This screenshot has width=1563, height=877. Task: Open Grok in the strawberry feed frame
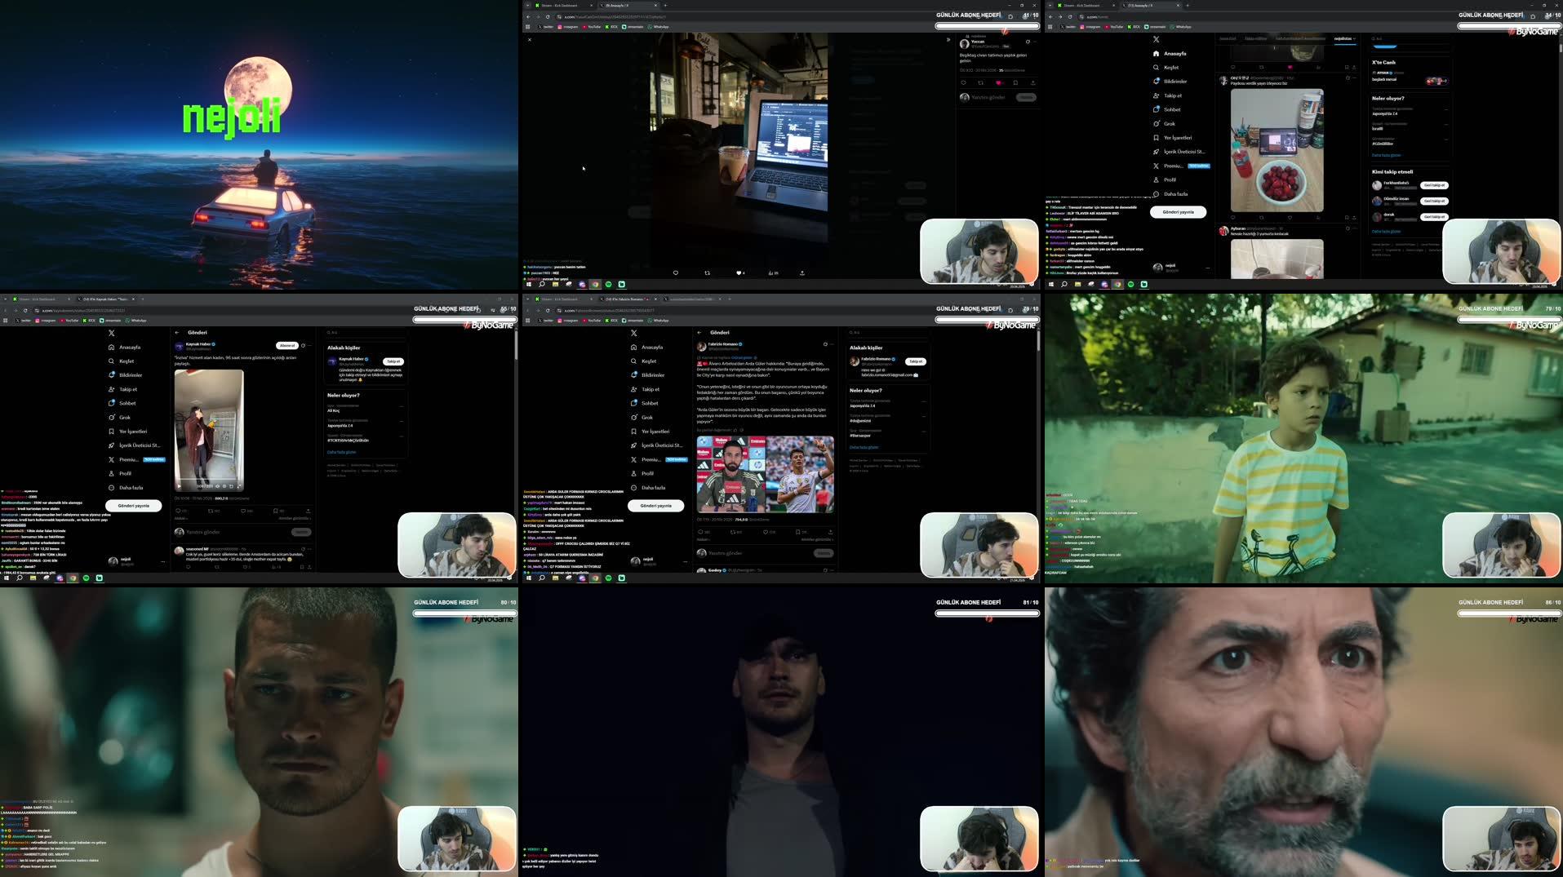point(1164,123)
